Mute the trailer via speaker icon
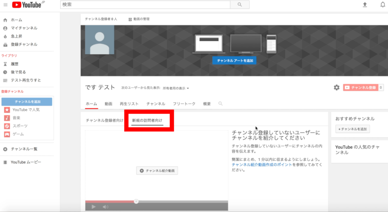The image size is (388, 212). pyautogui.click(x=105, y=207)
